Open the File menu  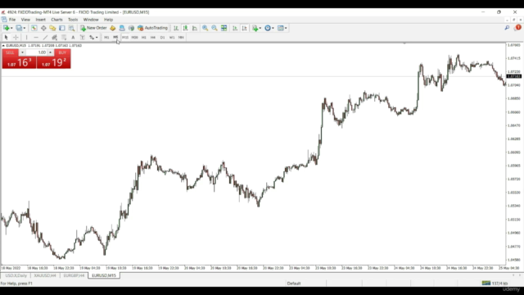[x=12, y=20]
